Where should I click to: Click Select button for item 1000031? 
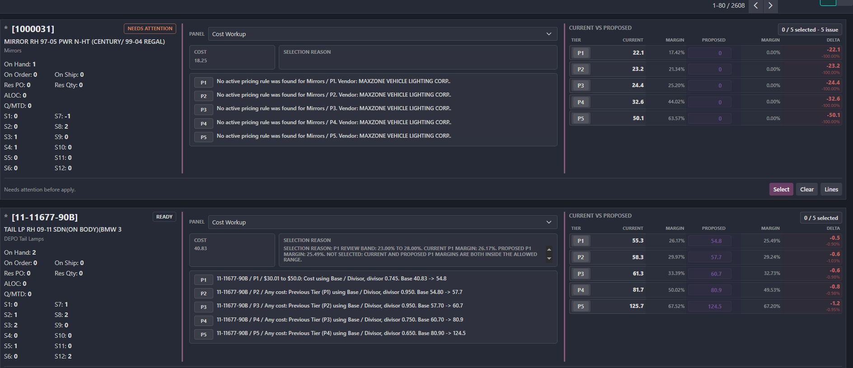[x=781, y=190]
